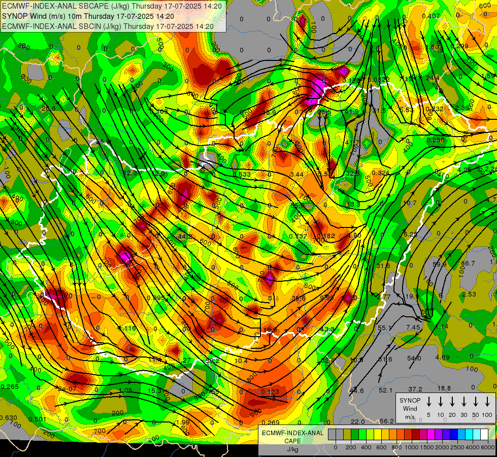Screen dimensions: 497x457
Task: Click the 0.533 value on the map
Action: 242,174
